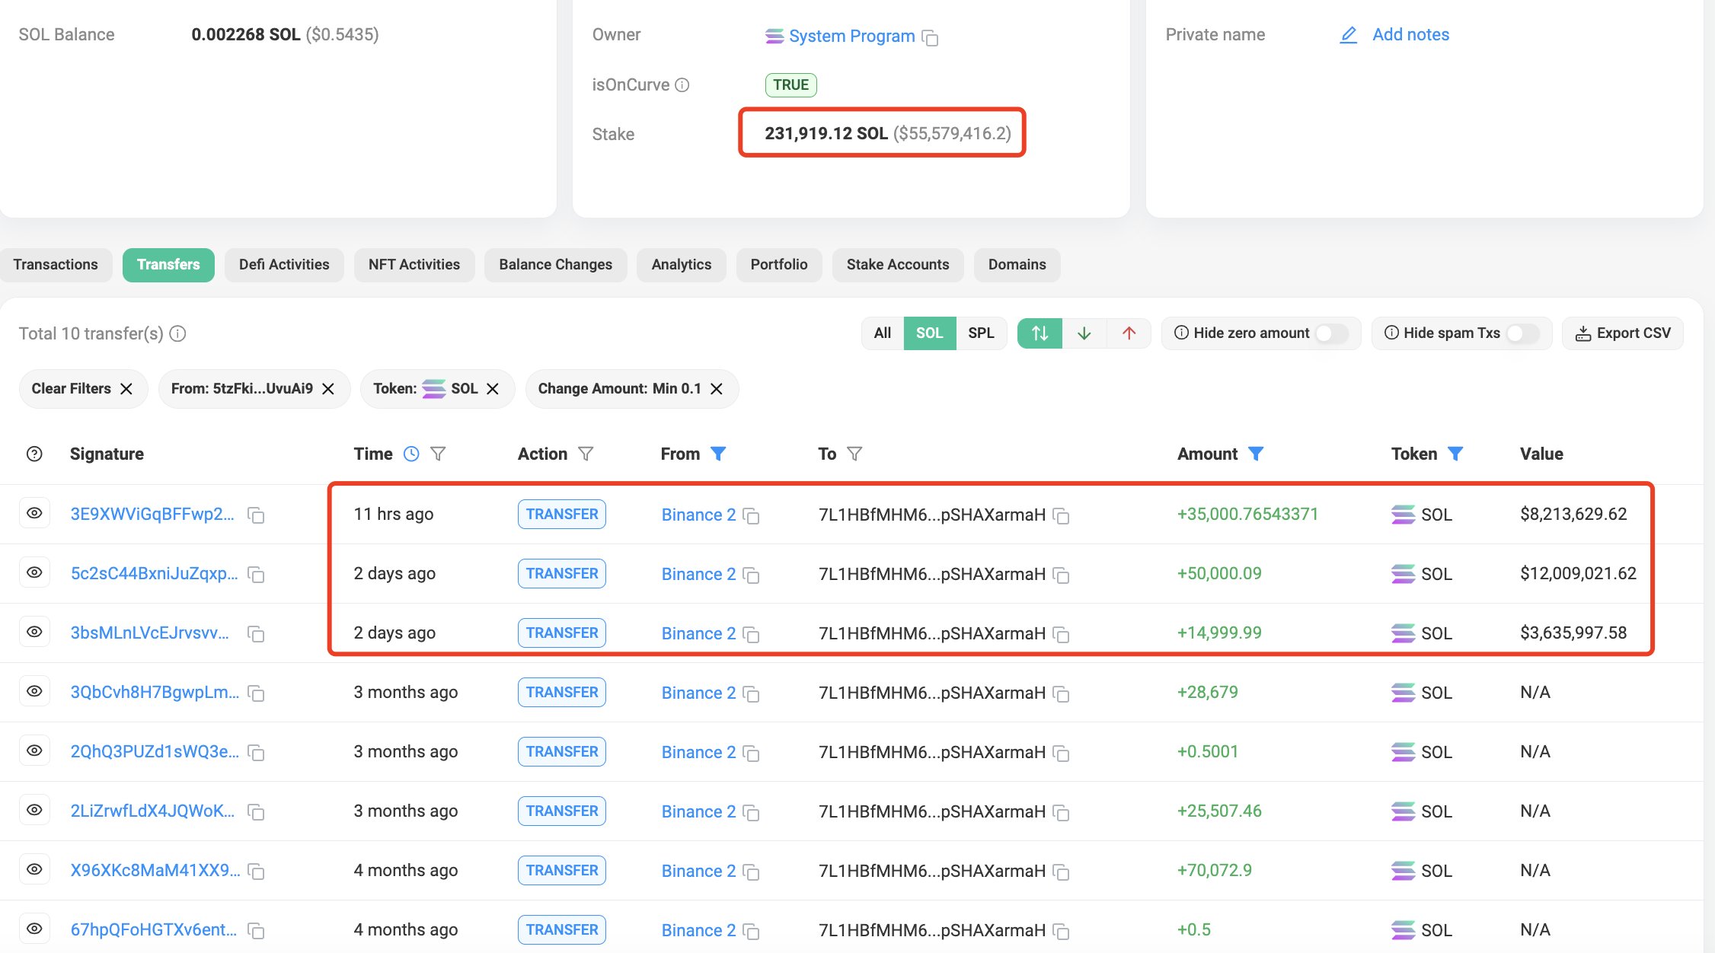Viewport: 1715px width, 953px height.
Task: Click the sort-by-time clock icon
Action: tap(412, 453)
